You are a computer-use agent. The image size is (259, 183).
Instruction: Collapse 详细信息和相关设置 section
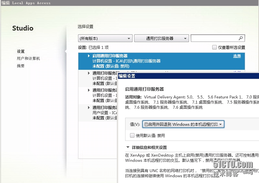tap(128, 147)
